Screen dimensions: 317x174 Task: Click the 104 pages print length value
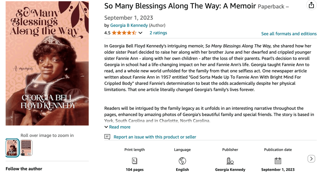(135, 170)
